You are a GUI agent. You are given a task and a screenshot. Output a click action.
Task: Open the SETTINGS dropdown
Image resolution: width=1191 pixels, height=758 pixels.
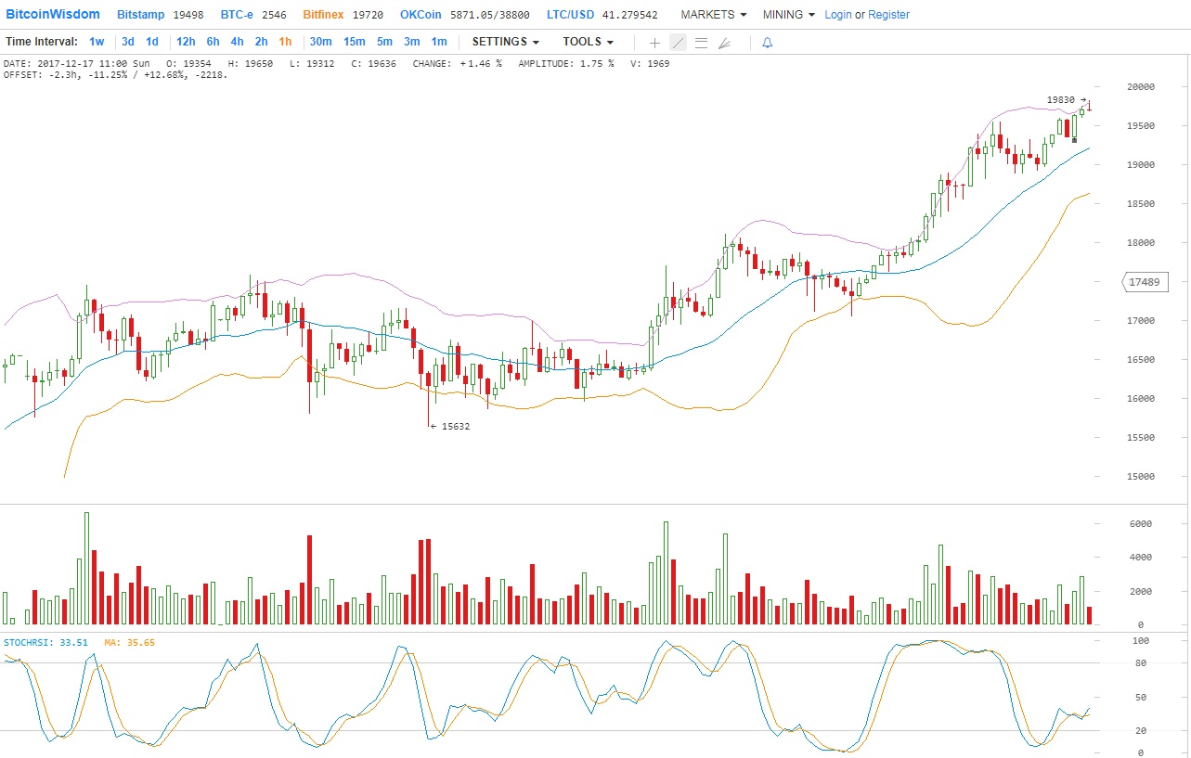[506, 42]
